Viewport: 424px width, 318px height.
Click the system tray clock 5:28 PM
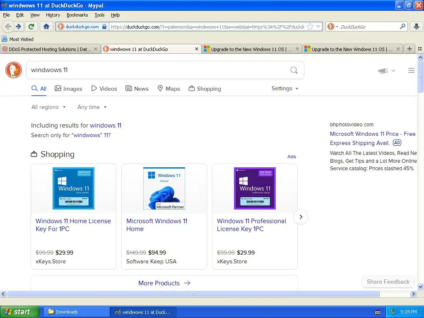(409, 312)
